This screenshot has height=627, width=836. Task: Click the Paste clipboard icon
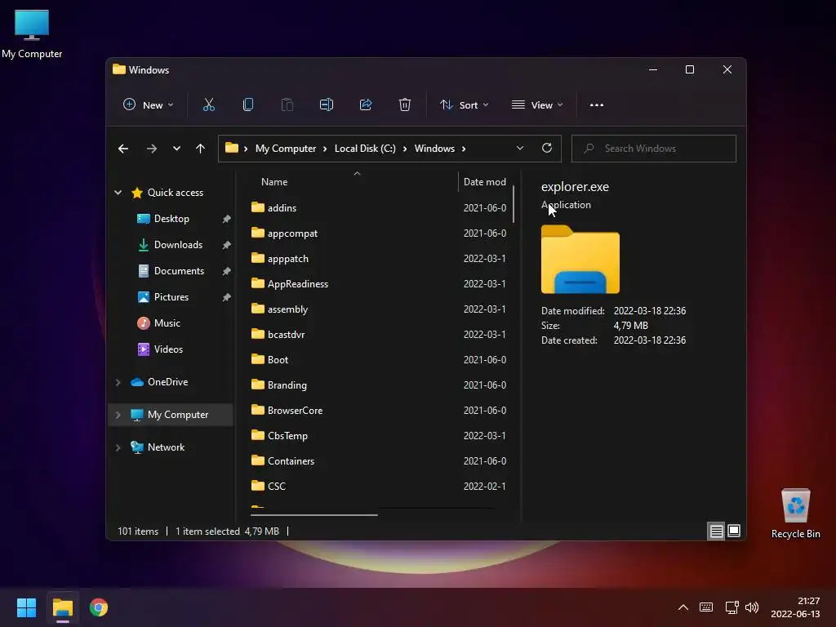287,105
